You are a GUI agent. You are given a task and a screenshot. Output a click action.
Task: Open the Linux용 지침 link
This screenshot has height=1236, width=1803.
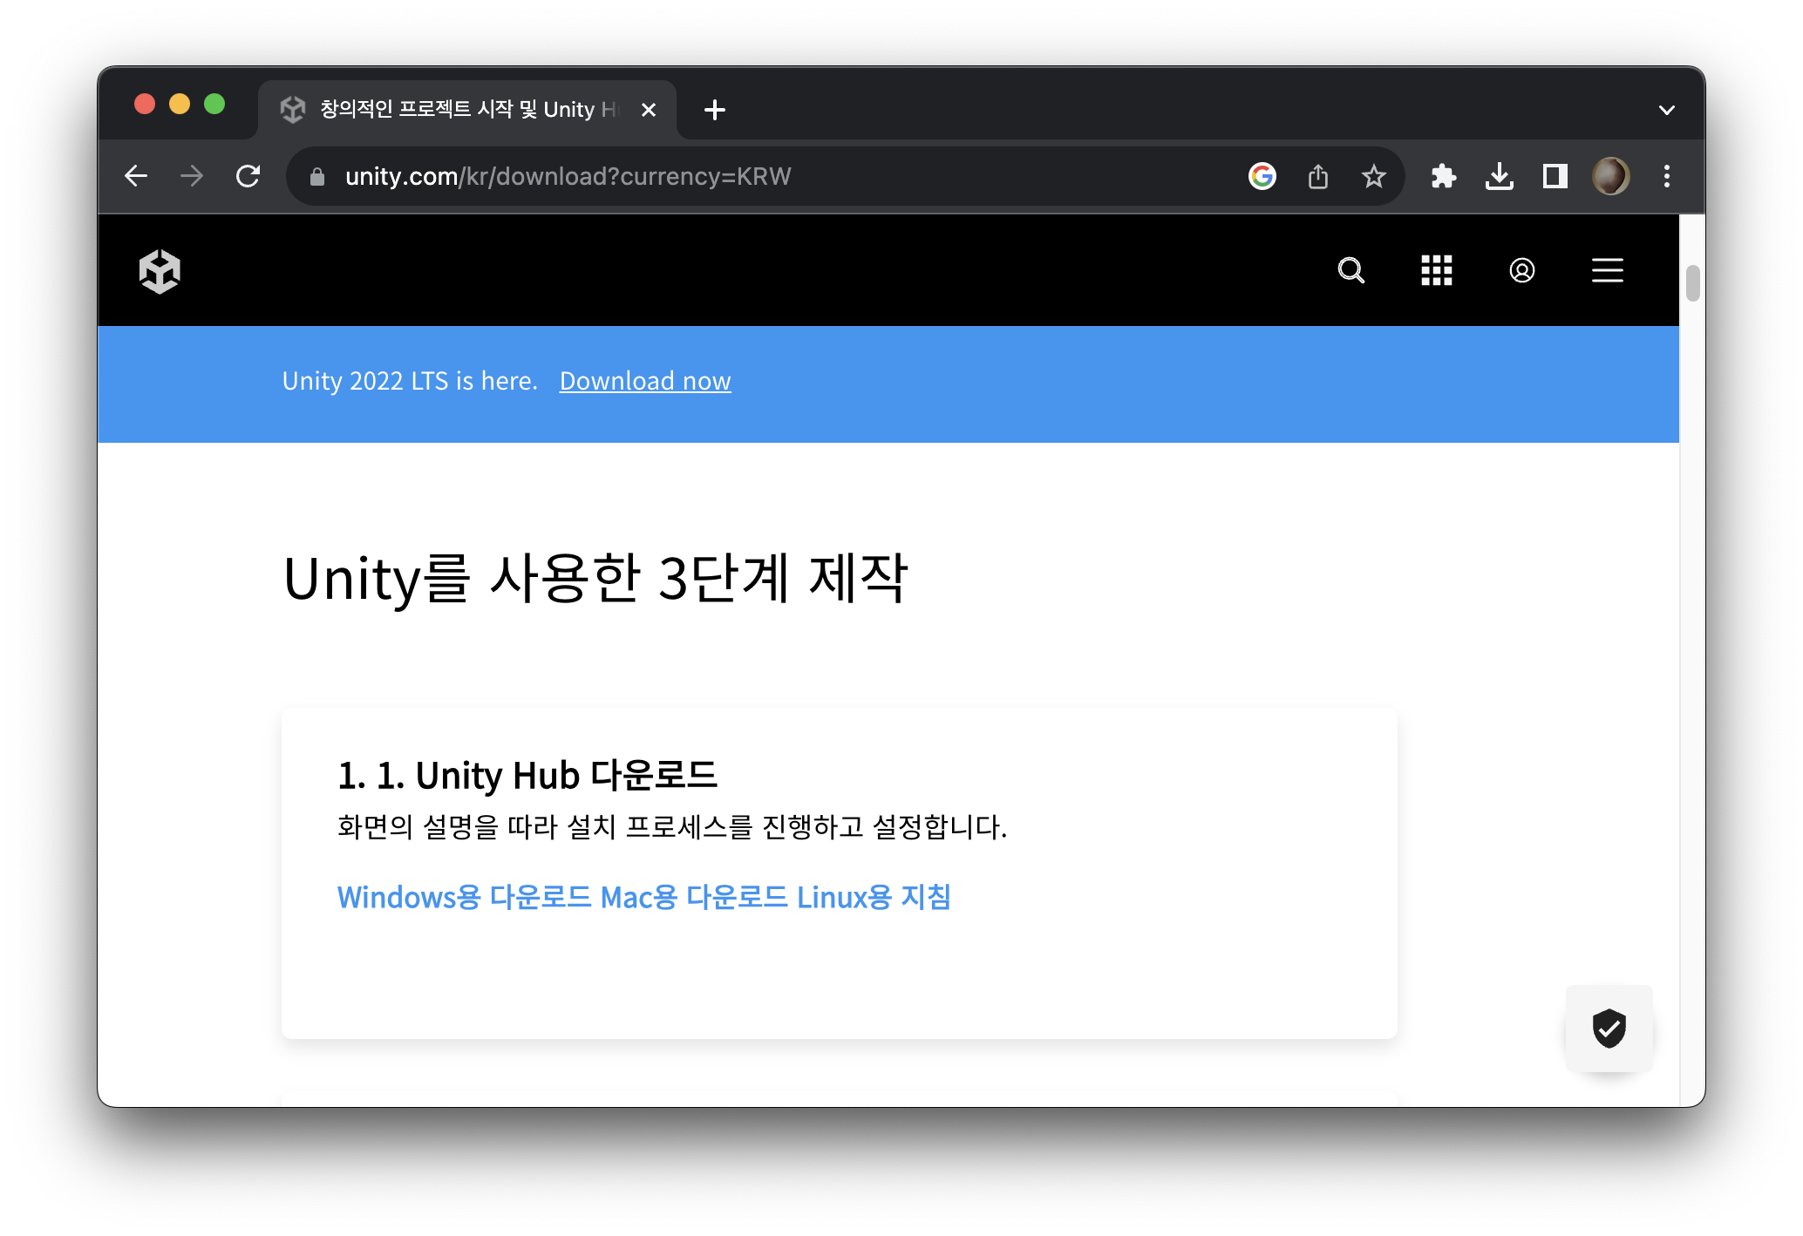tap(874, 897)
